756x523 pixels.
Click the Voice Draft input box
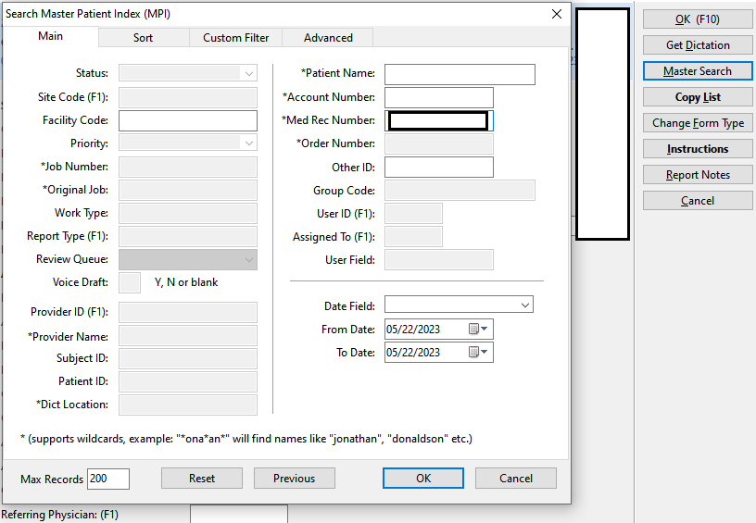(130, 282)
